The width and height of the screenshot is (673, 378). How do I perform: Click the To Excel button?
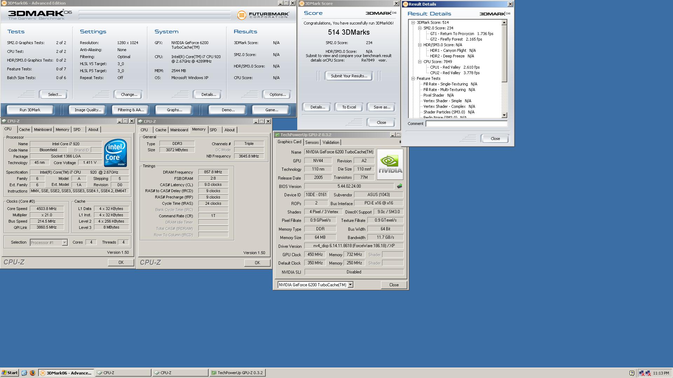tap(349, 107)
